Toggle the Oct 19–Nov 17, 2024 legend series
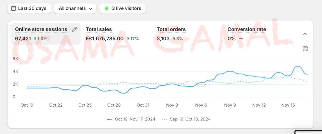Screen dimensions: 322x134 132,119
